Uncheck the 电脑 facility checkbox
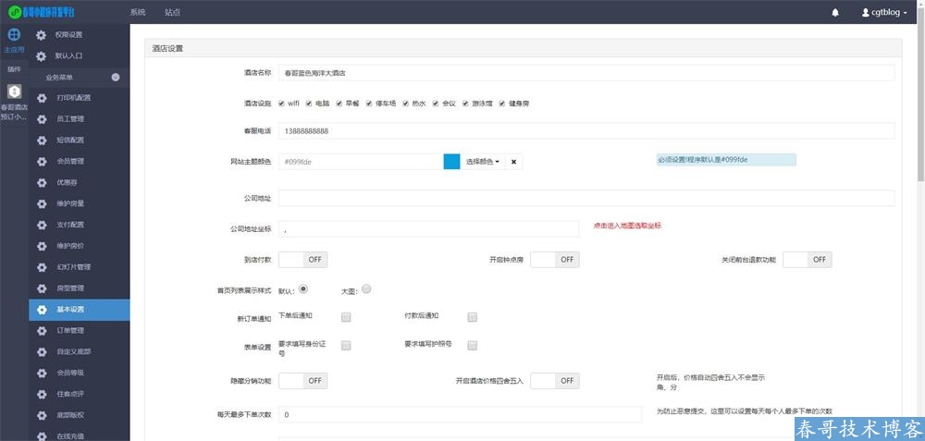The width and height of the screenshot is (925, 441). click(309, 104)
